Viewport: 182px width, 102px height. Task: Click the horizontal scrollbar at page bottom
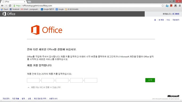91,101
